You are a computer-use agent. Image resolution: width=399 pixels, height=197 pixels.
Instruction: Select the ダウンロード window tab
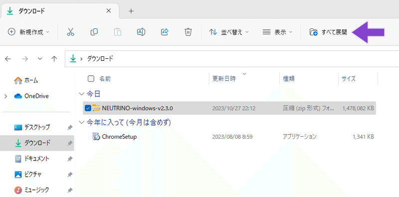(60, 11)
